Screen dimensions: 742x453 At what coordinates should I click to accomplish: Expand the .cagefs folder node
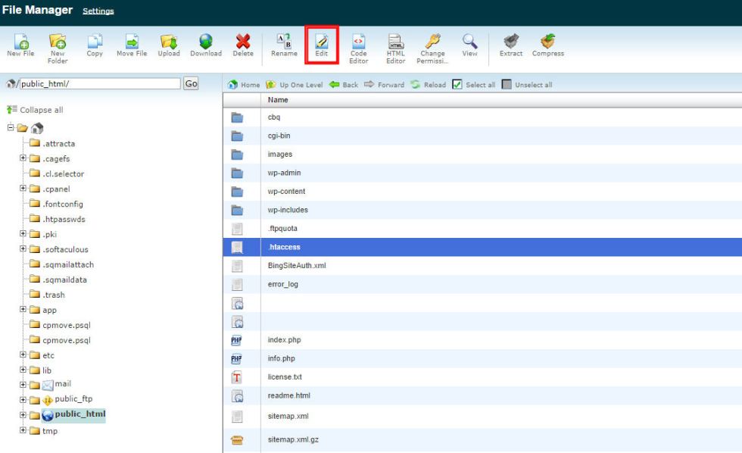23,158
